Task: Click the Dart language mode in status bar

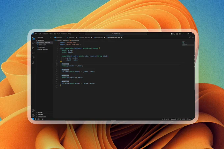Action: 189,119
